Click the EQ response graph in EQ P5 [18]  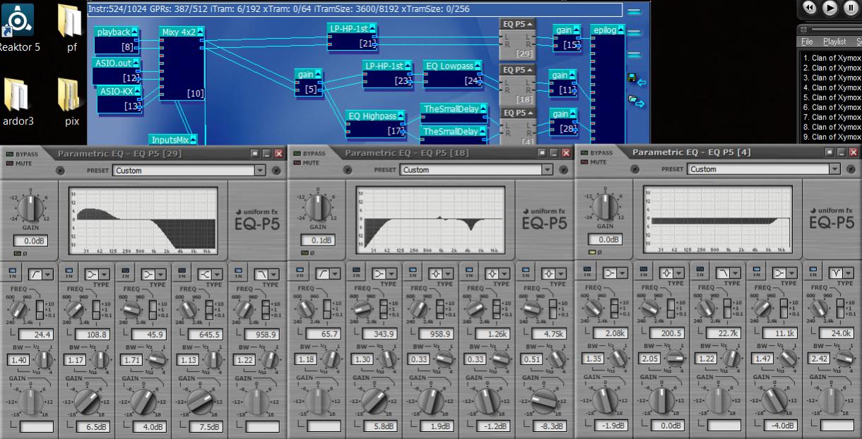click(430, 220)
